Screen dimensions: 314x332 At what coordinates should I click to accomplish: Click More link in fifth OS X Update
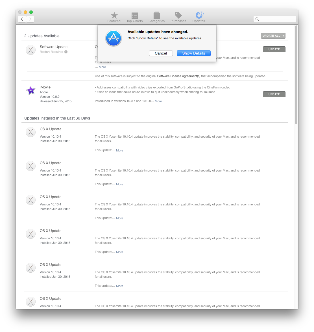[x=119, y=286]
